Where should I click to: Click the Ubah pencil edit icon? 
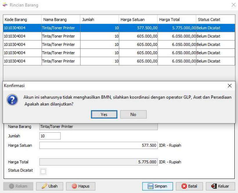click(x=44, y=186)
